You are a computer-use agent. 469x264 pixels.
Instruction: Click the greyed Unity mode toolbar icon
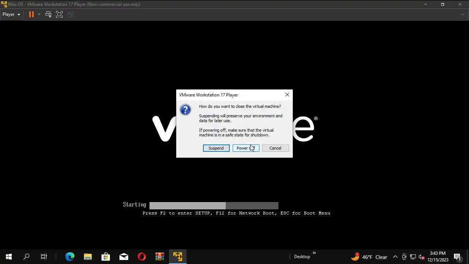pyautogui.click(x=71, y=14)
